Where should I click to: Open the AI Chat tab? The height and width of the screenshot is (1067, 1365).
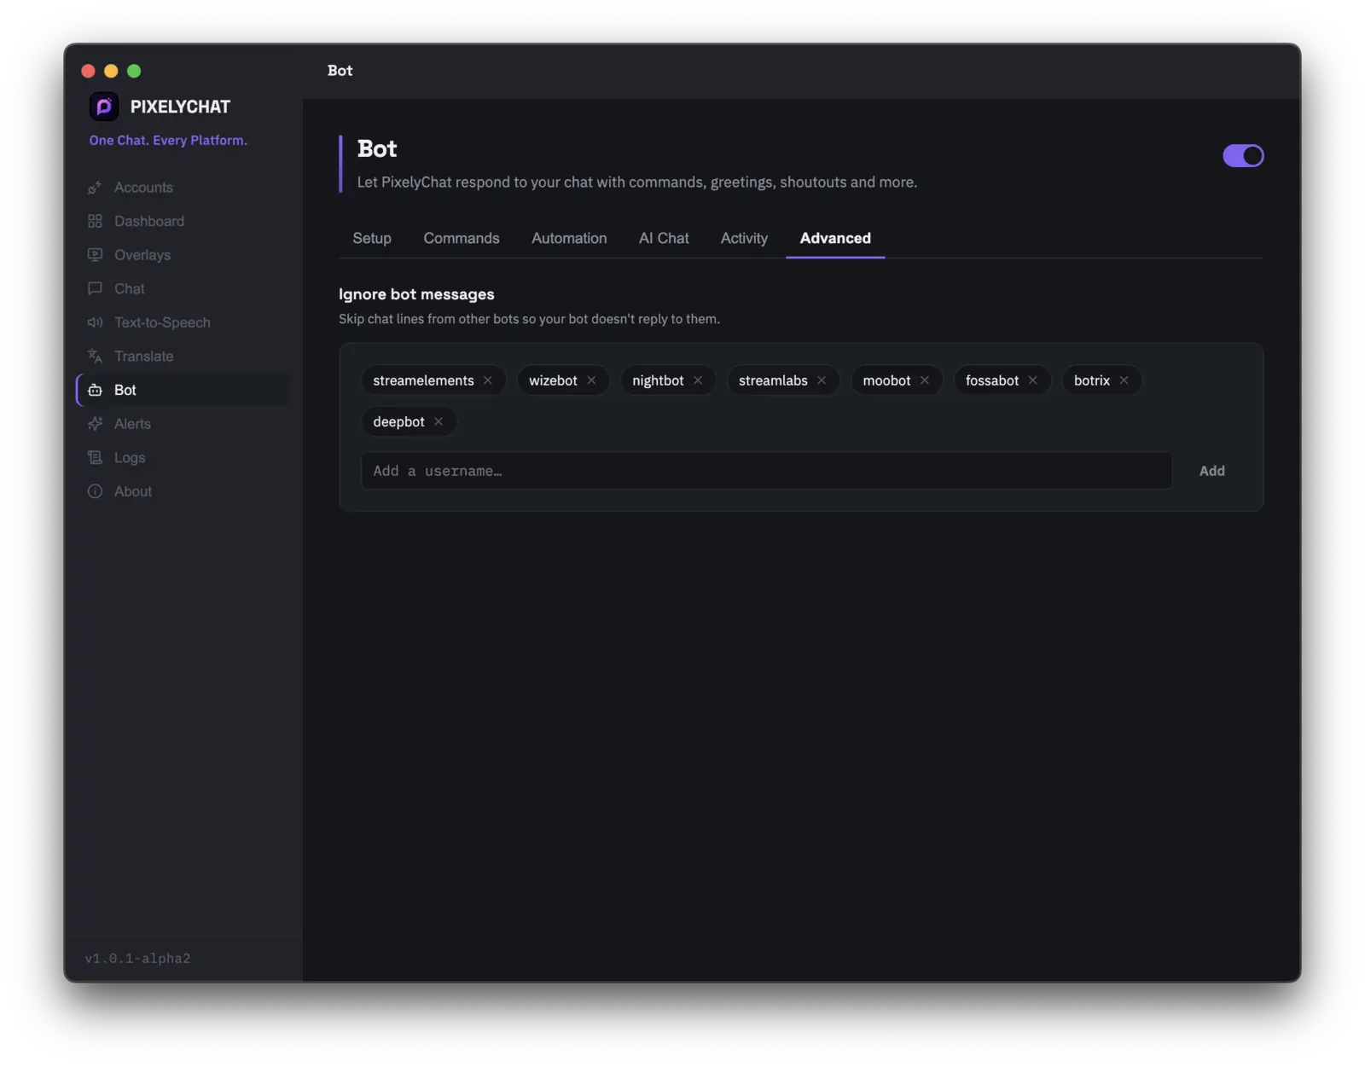[x=664, y=239]
